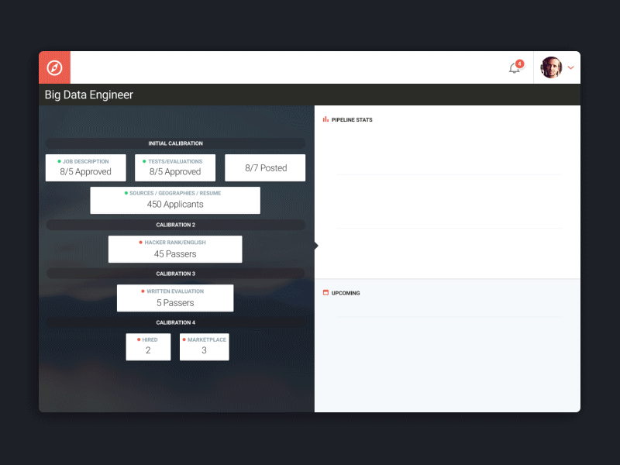
Task: Click the Calibration 2 header bar
Action: click(x=176, y=225)
